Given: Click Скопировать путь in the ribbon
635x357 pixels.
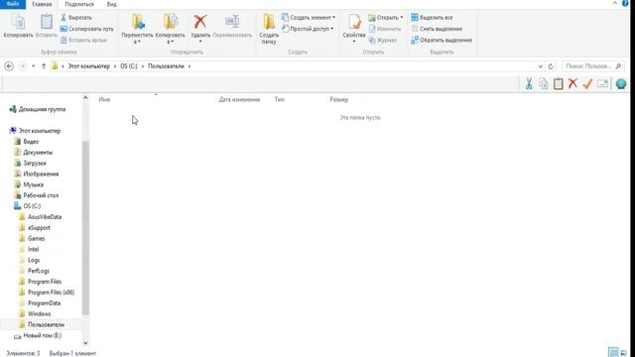Looking at the screenshot, I should 86,29.
